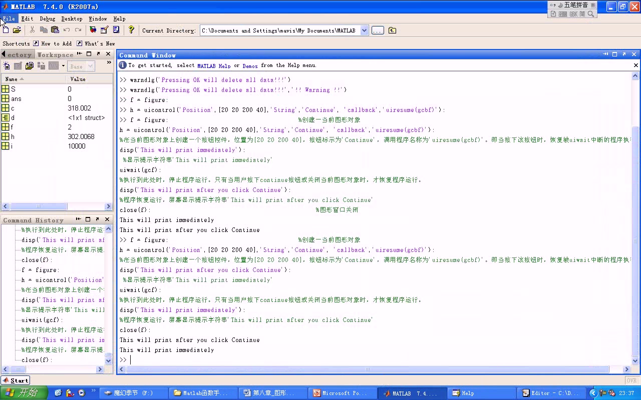
Task: Dismiss the getting started info bar
Action: point(636,65)
